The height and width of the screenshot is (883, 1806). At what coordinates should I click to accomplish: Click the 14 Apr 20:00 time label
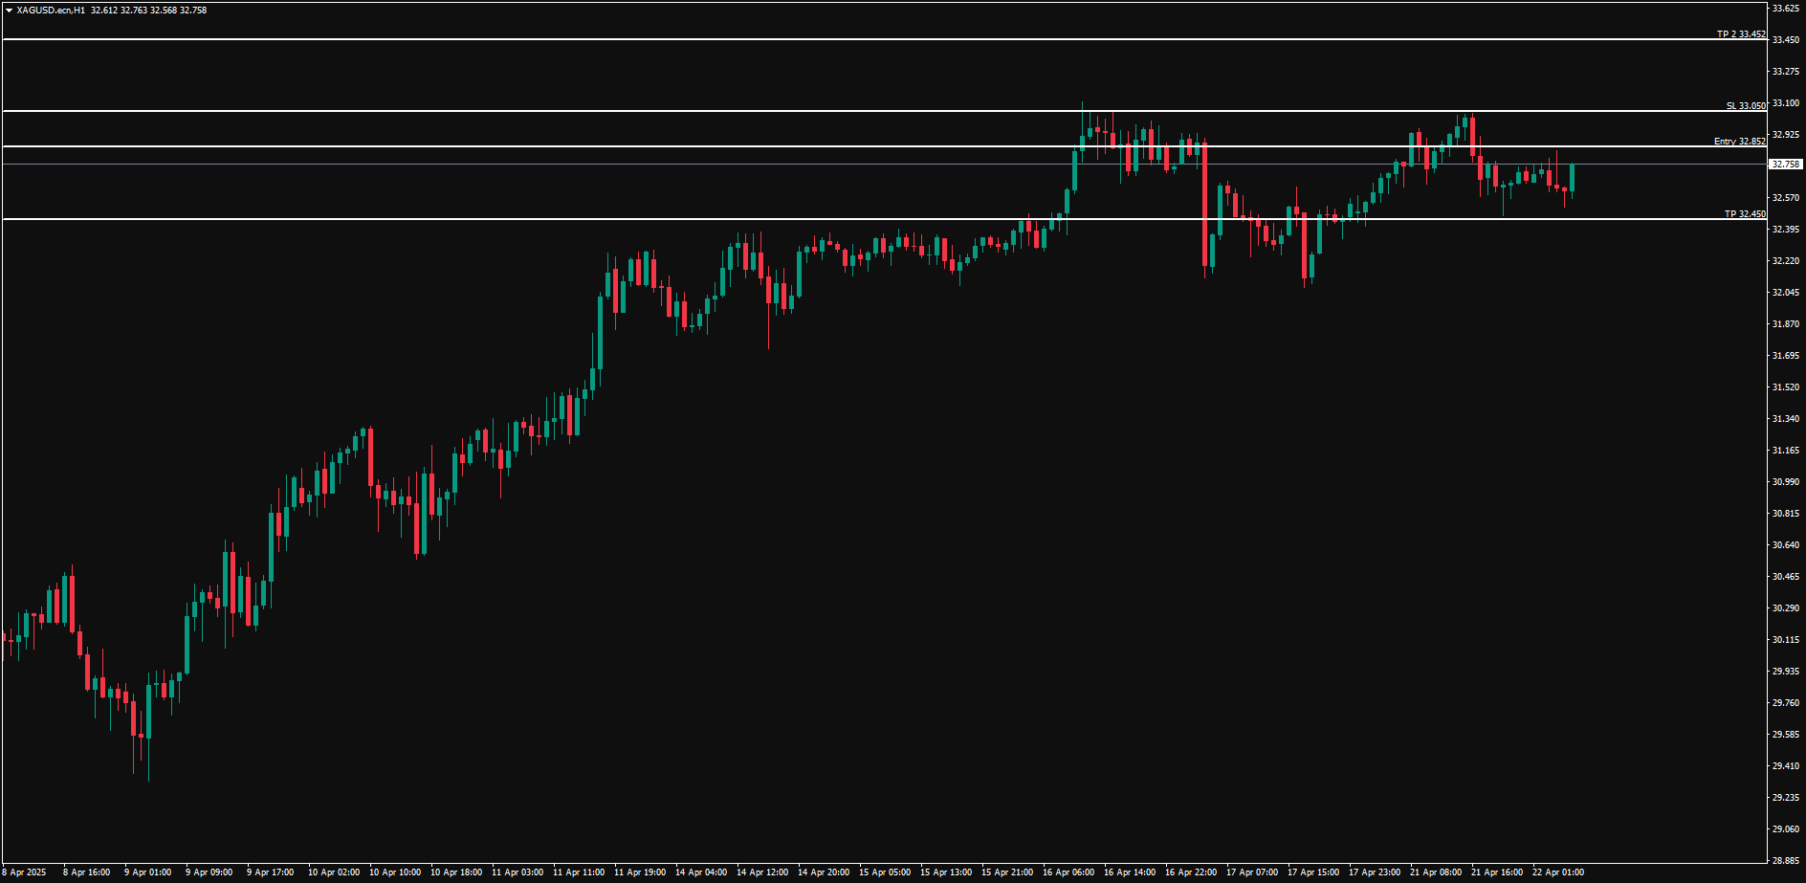click(823, 872)
